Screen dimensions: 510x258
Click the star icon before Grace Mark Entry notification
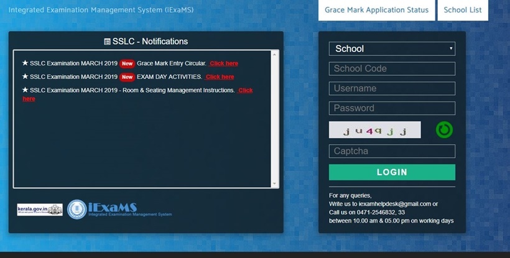(25, 63)
